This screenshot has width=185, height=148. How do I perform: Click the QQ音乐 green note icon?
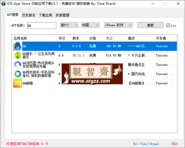(x=18, y=55)
